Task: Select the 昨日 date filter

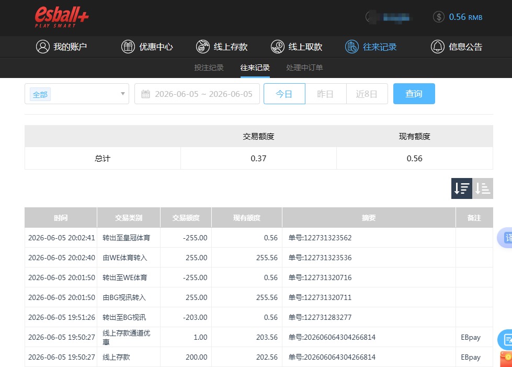Action: point(325,94)
